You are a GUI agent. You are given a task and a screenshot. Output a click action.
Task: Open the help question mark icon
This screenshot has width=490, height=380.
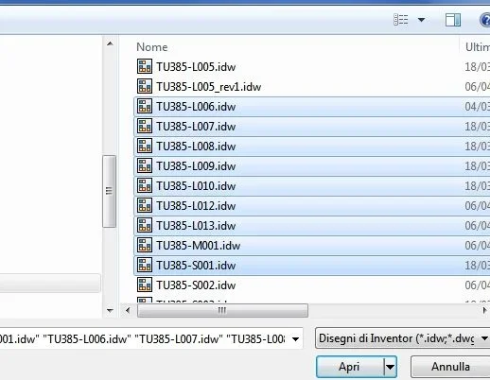click(x=485, y=21)
